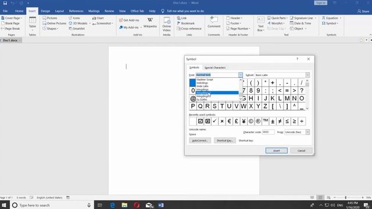
Task: Open the WordArt gallery
Action: pyautogui.click(x=276, y=23)
